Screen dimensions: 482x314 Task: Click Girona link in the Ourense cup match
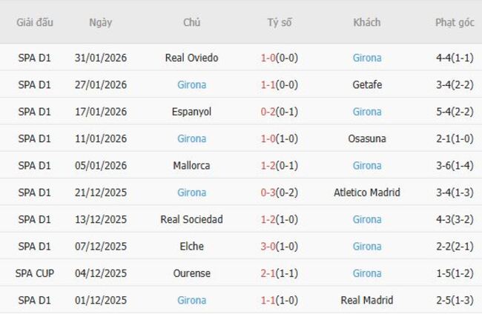click(367, 273)
